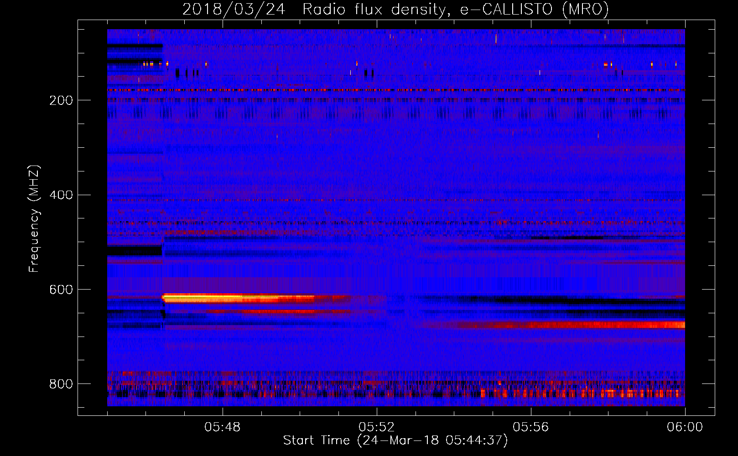Click the 05:56 time tick label
The image size is (738, 456).
click(531, 427)
